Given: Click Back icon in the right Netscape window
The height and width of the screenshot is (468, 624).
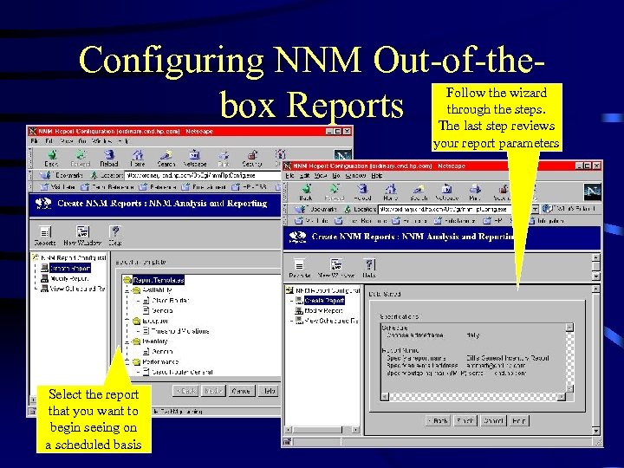Looking at the screenshot, I should pyautogui.click(x=306, y=192).
